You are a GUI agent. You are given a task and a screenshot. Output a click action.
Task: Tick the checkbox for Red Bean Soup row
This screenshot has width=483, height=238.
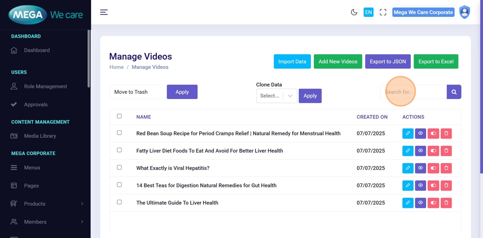[119, 133]
